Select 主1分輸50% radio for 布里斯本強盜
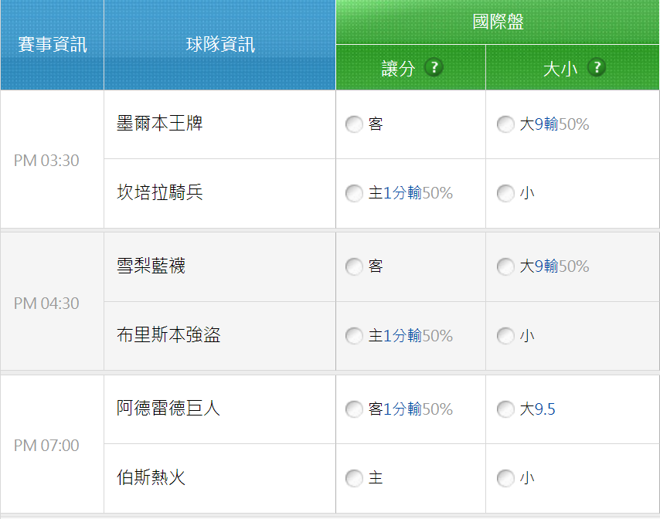Image resolution: width=660 pixels, height=519 pixels. click(354, 336)
